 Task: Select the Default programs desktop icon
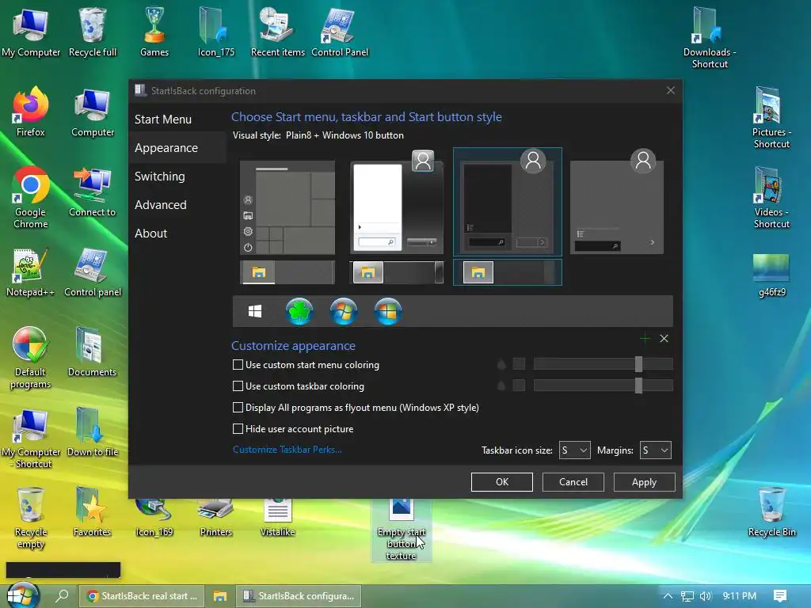(31, 357)
